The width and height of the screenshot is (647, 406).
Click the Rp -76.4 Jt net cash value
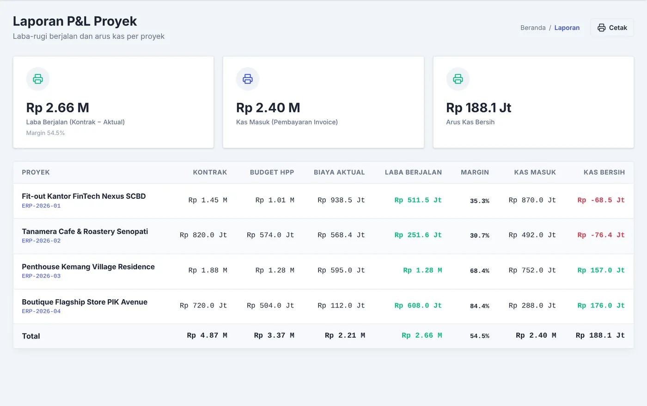(x=601, y=235)
